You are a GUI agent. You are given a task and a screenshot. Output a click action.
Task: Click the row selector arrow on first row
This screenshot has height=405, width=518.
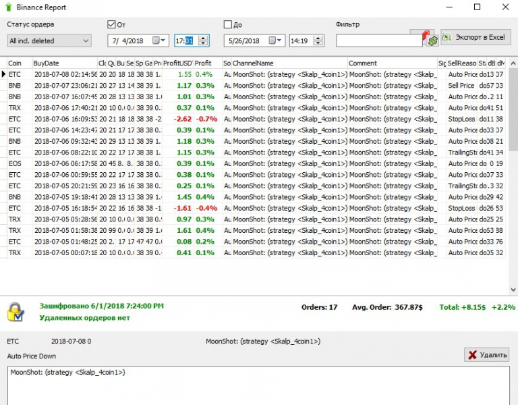pyautogui.click(x=3, y=74)
